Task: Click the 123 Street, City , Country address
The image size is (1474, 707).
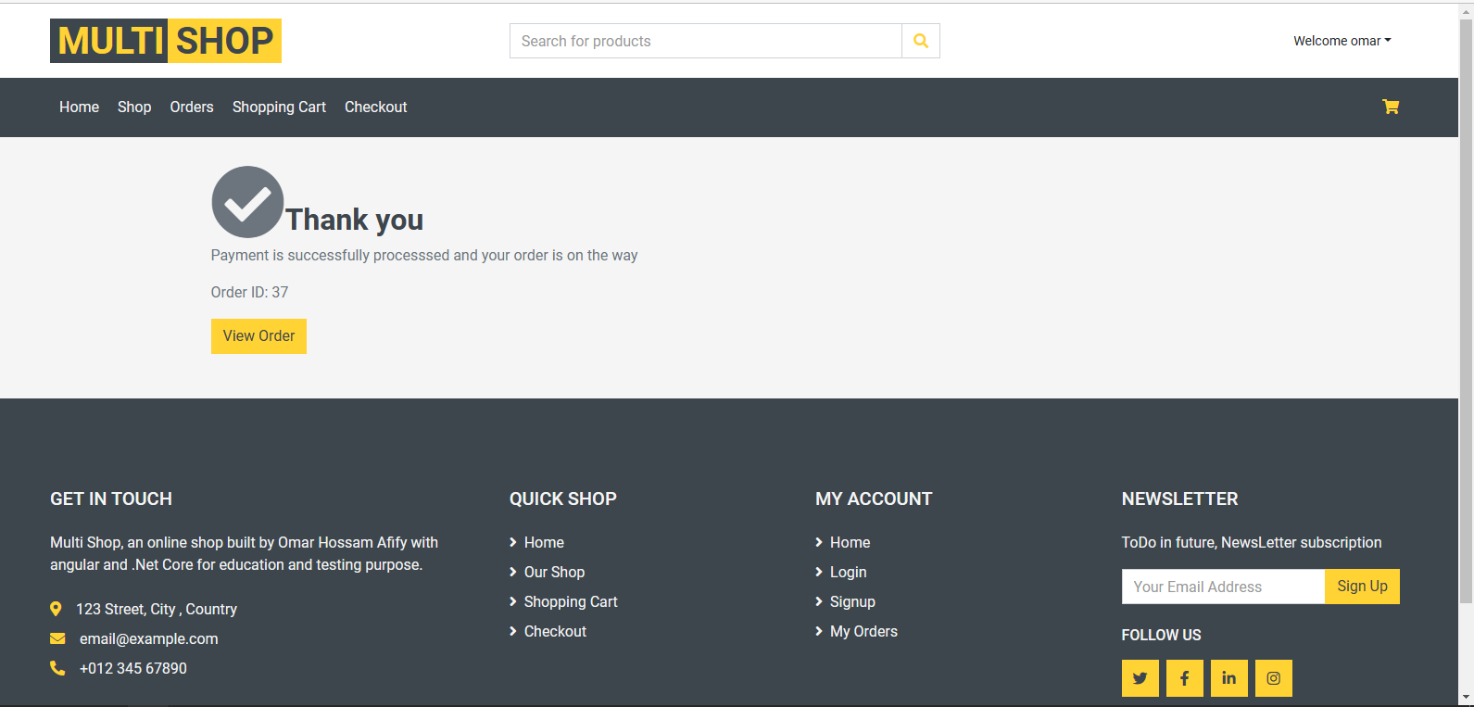Action: coord(157,609)
